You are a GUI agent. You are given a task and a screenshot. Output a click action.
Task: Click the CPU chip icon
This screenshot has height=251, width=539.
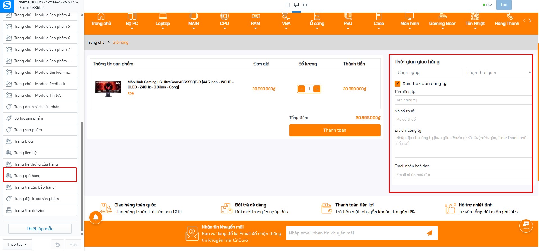(x=224, y=16)
